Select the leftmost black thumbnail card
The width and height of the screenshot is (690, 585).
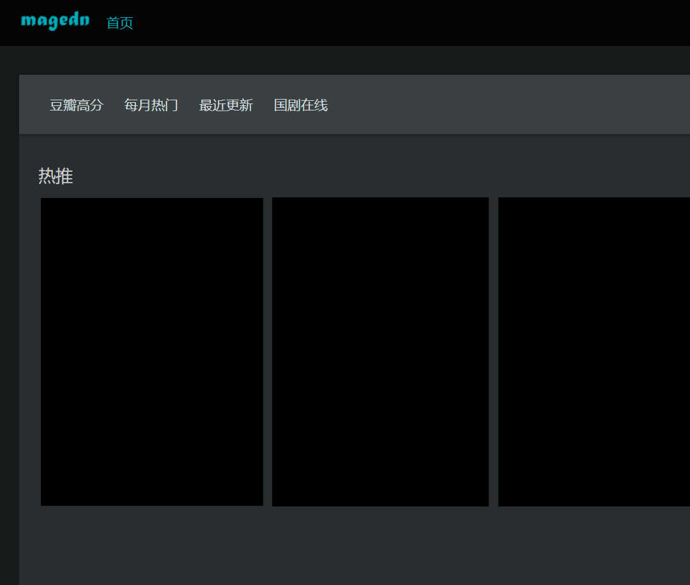click(152, 351)
